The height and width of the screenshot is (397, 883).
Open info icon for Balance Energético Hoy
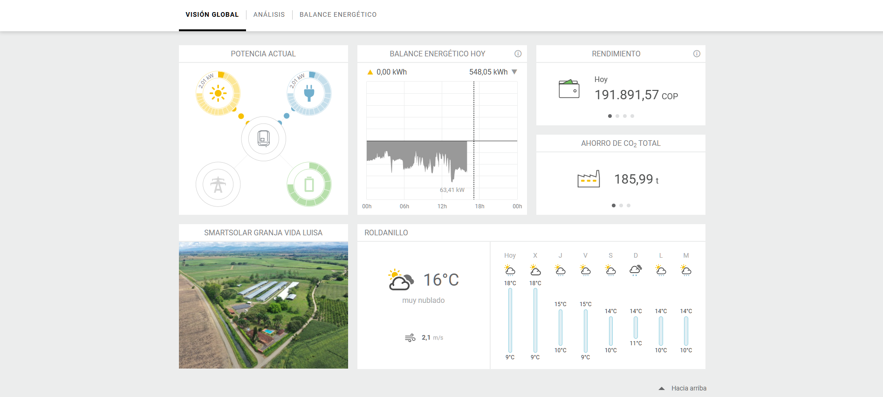click(x=518, y=54)
